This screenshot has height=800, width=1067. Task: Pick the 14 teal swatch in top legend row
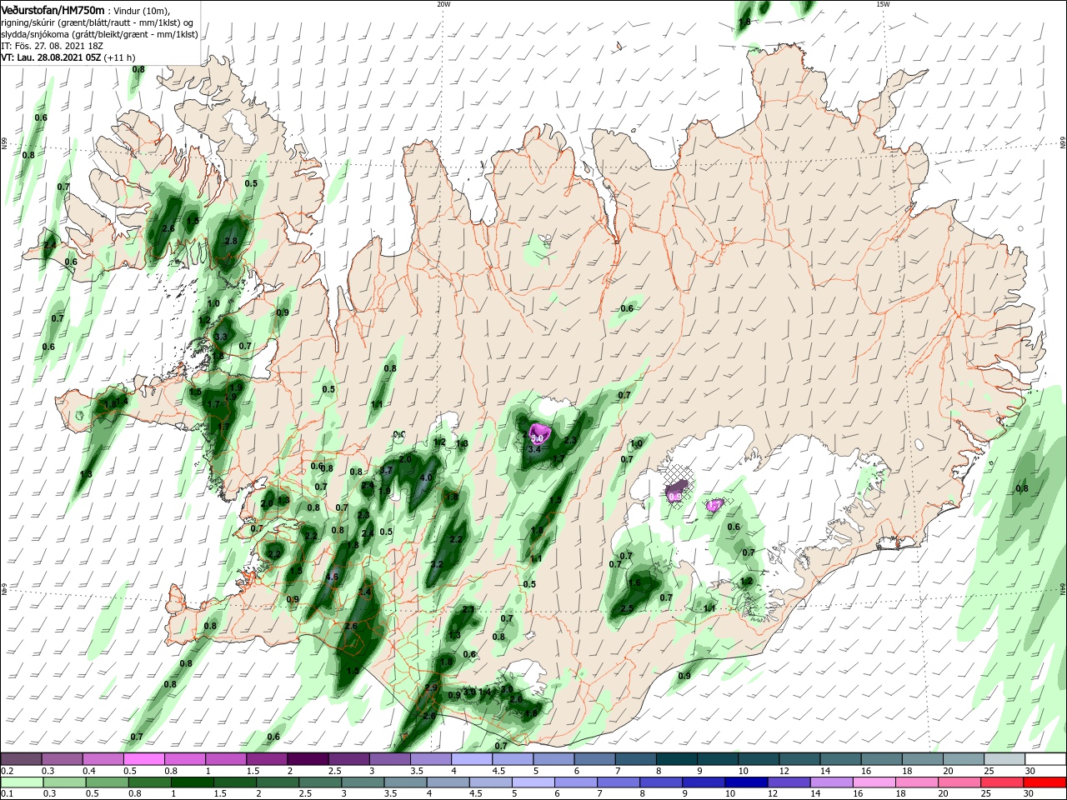point(841,759)
